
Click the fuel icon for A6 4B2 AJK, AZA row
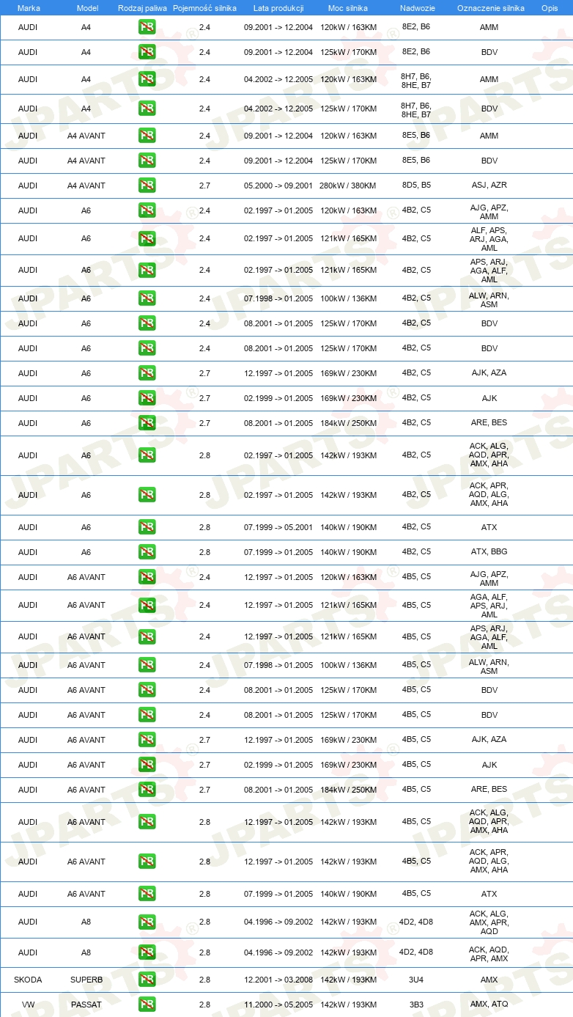click(x=147, y=373)
